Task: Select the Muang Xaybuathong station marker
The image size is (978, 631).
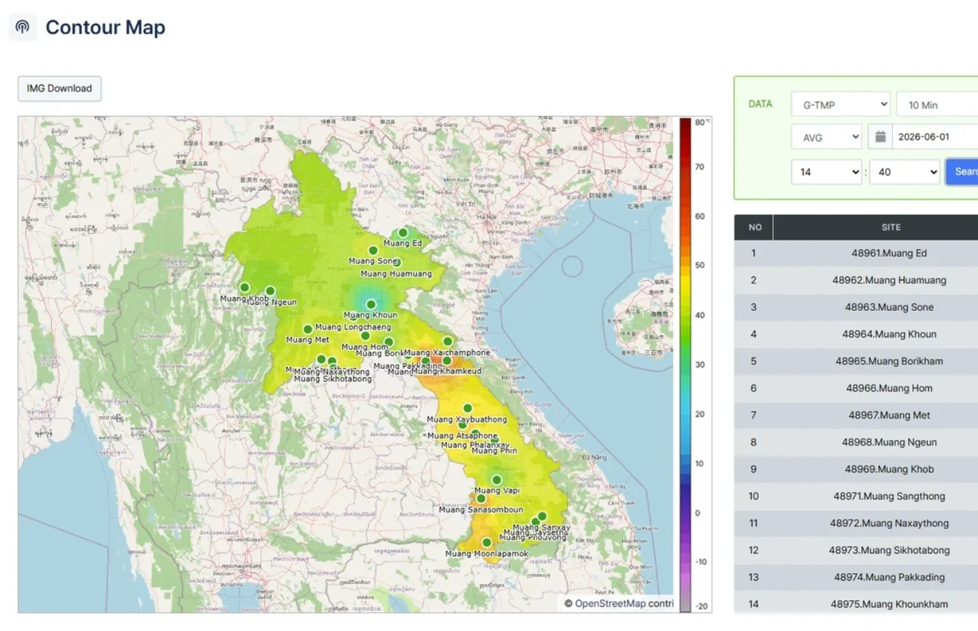Action: click(x=467, y=408)
